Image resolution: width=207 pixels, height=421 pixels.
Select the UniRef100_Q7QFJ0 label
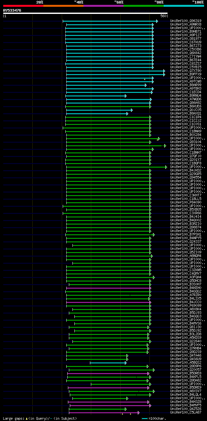click(186, 156)
